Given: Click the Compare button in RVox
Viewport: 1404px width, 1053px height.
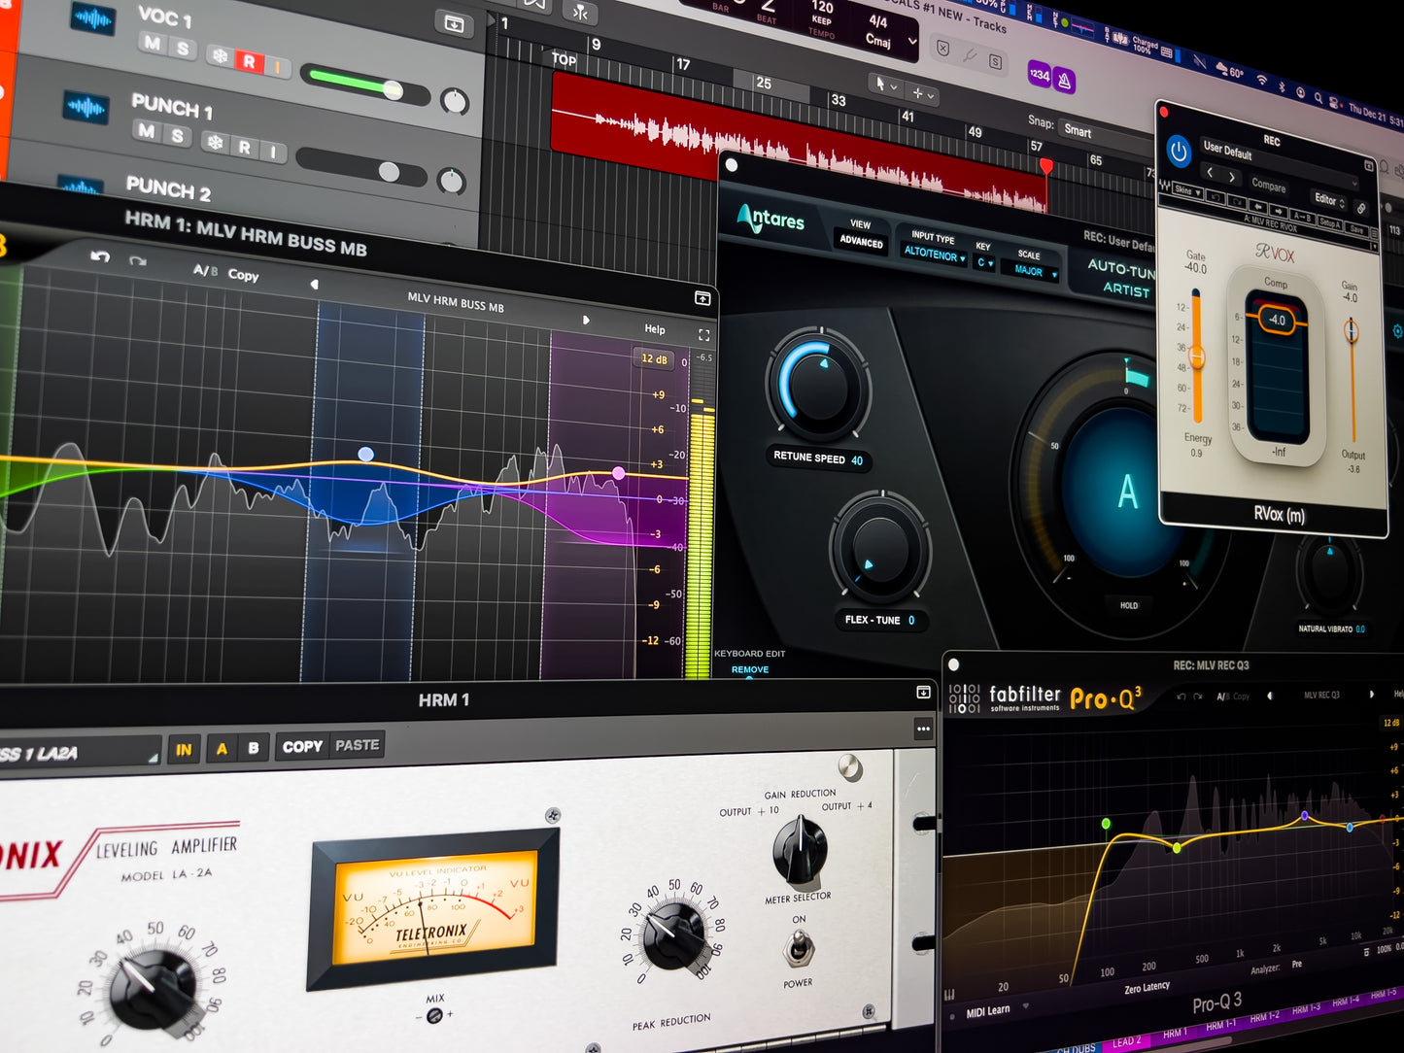Looking at the screenshot, I should coord(1268,185).
